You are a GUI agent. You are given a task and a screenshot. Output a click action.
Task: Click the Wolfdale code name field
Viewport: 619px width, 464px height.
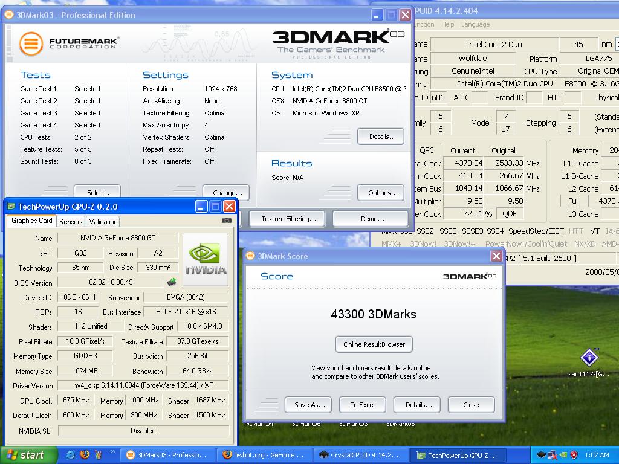pyautogui.click(x=473, y=59)
